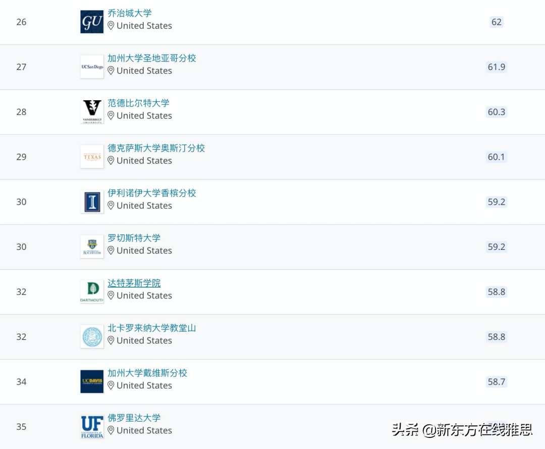Click the 59.2 score for Rochester
Image resolution: width=545 pixels, height=449 pixels.
pos(496,246)
